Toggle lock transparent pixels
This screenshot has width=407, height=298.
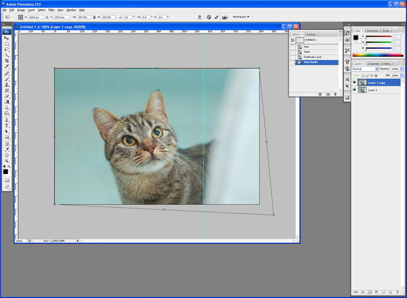pyautogui.click(x=363, y=75)
